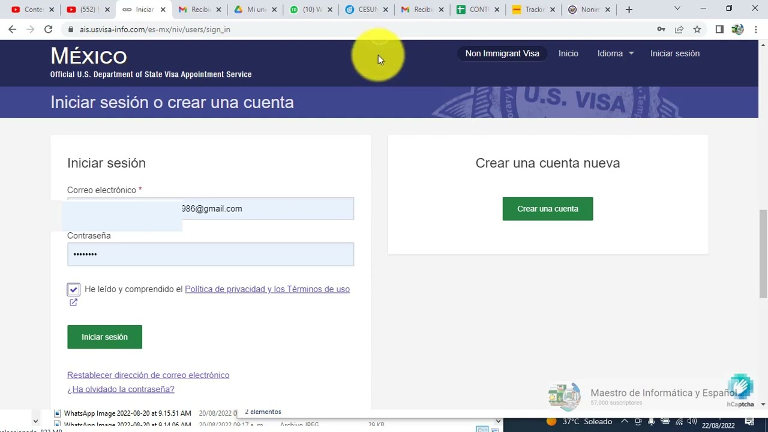
Task: Open the taskbar volume control
Action: (692, 422)
